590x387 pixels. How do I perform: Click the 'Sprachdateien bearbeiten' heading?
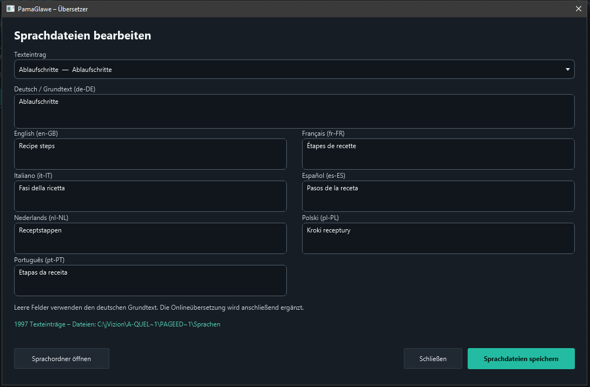tap(82, 35)
